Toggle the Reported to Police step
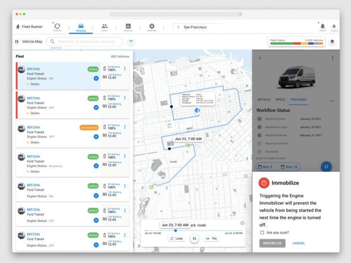This screenshot has height=263, width=351. click(x=260, y=143)
